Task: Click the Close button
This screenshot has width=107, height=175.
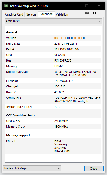Action: click(x=94, y=168)
